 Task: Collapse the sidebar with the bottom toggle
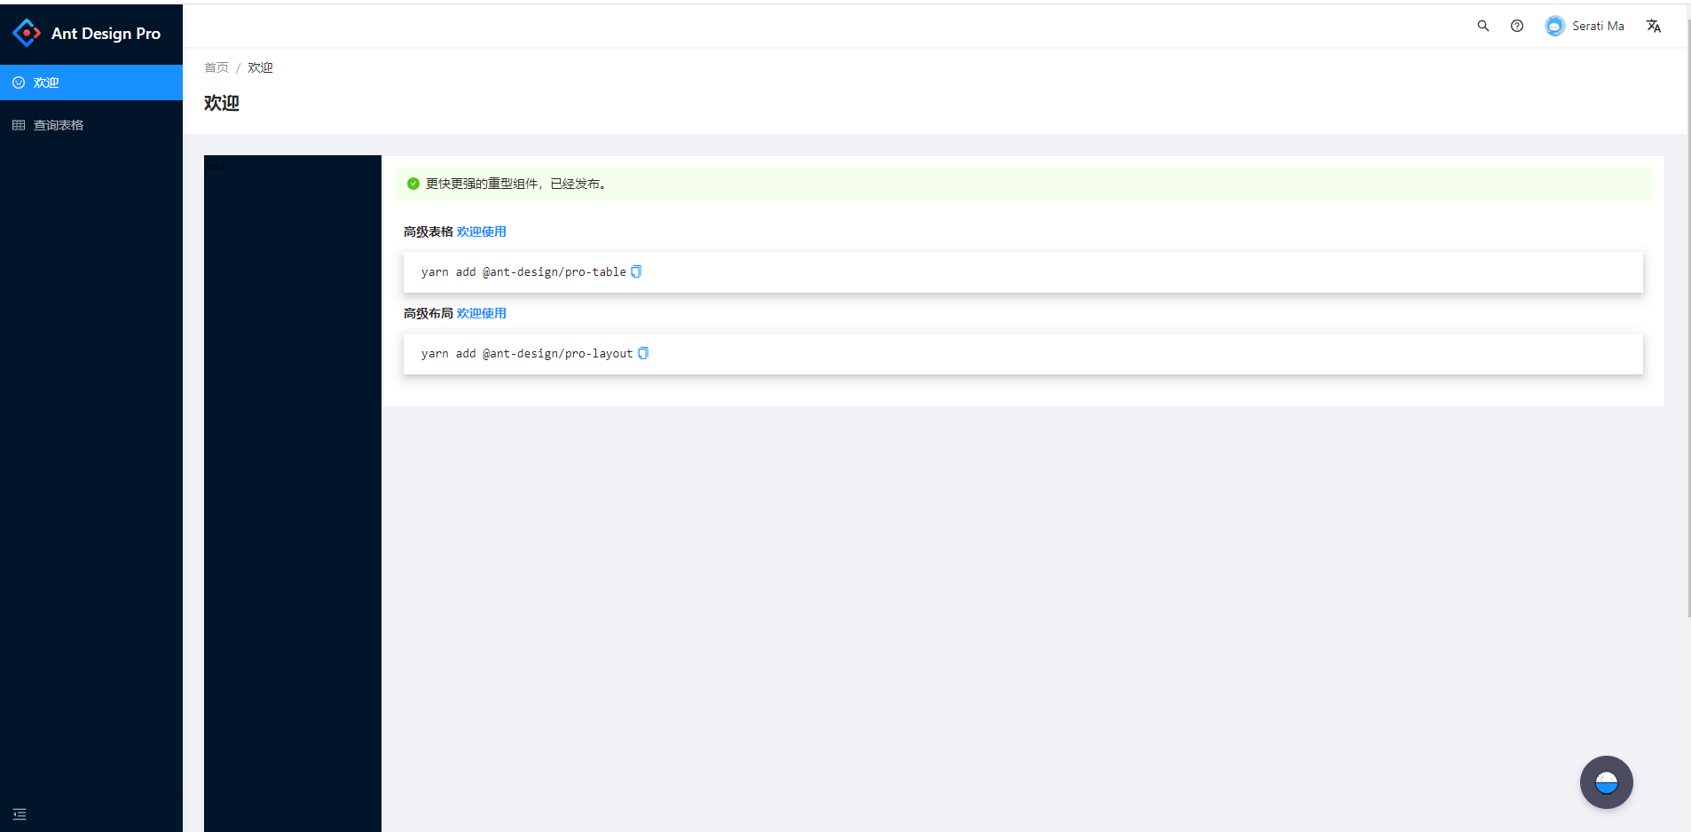pos(20,813)
